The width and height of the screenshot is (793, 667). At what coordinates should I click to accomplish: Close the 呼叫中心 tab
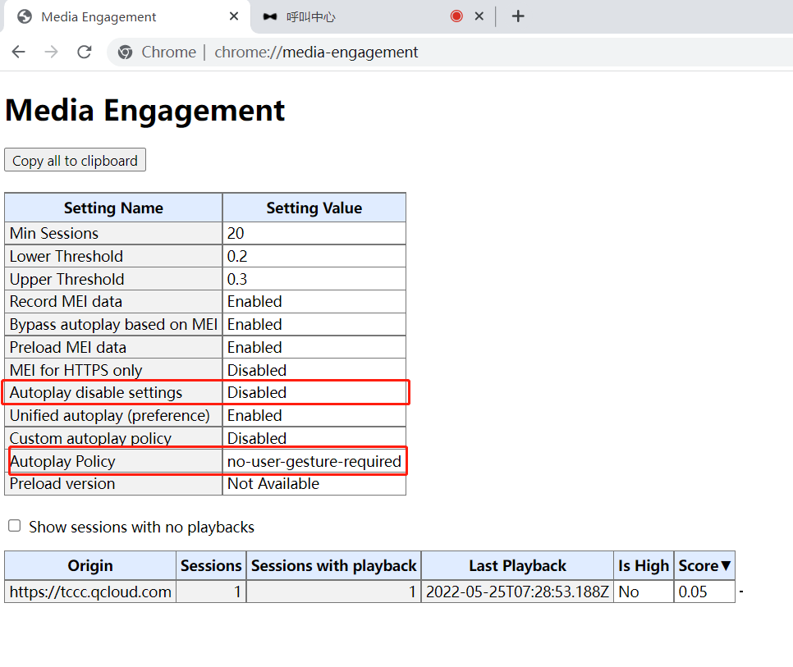click(479, 16)
